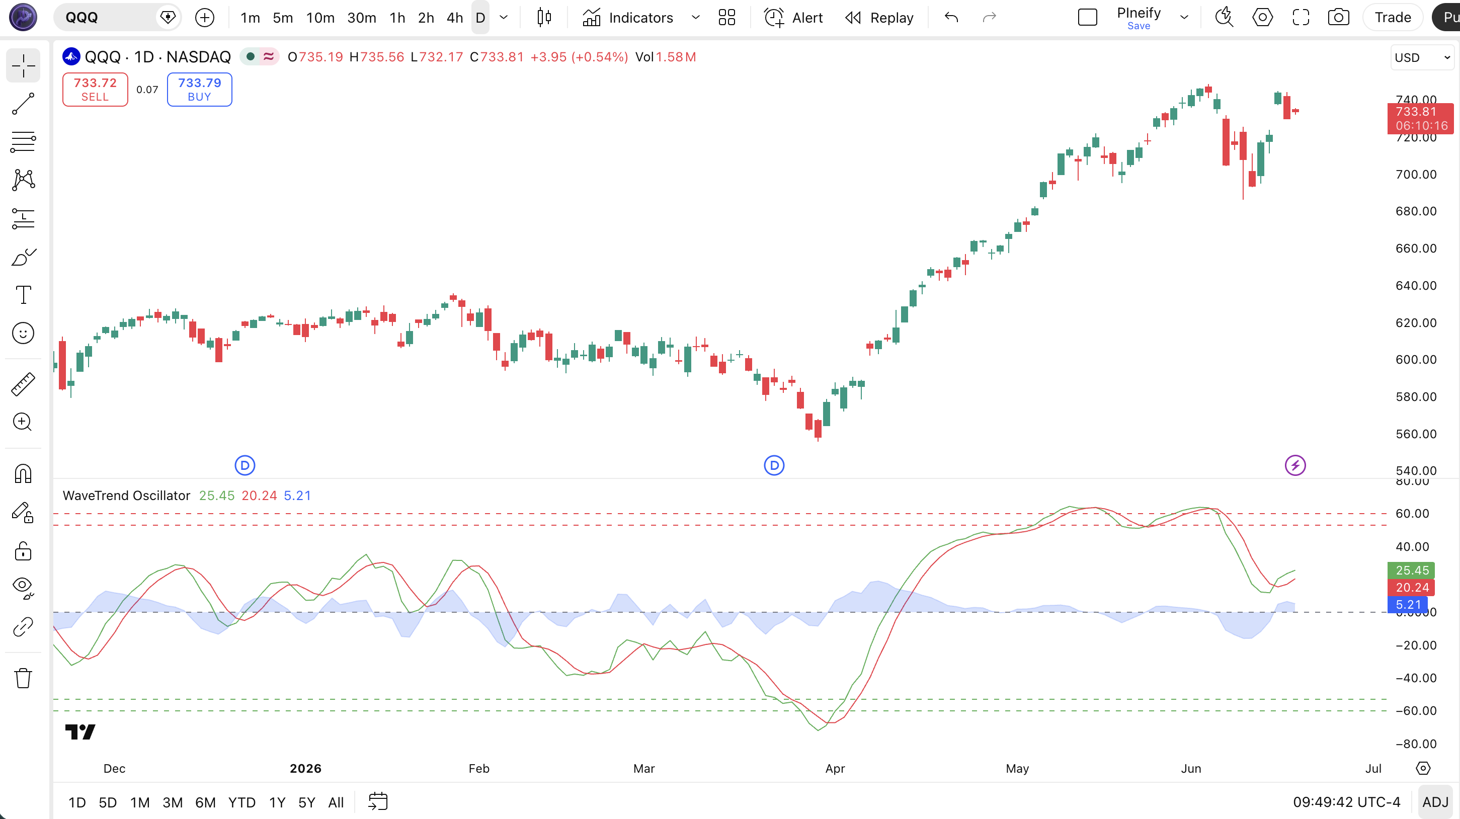Open timezone menu 09:49:42 UTC-4
This screenshot has width=1460, height=819.
click(x=1347, y=802)
